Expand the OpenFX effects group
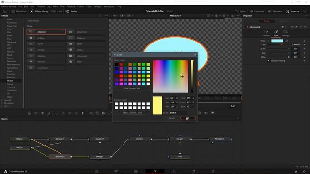 point(2,100)
